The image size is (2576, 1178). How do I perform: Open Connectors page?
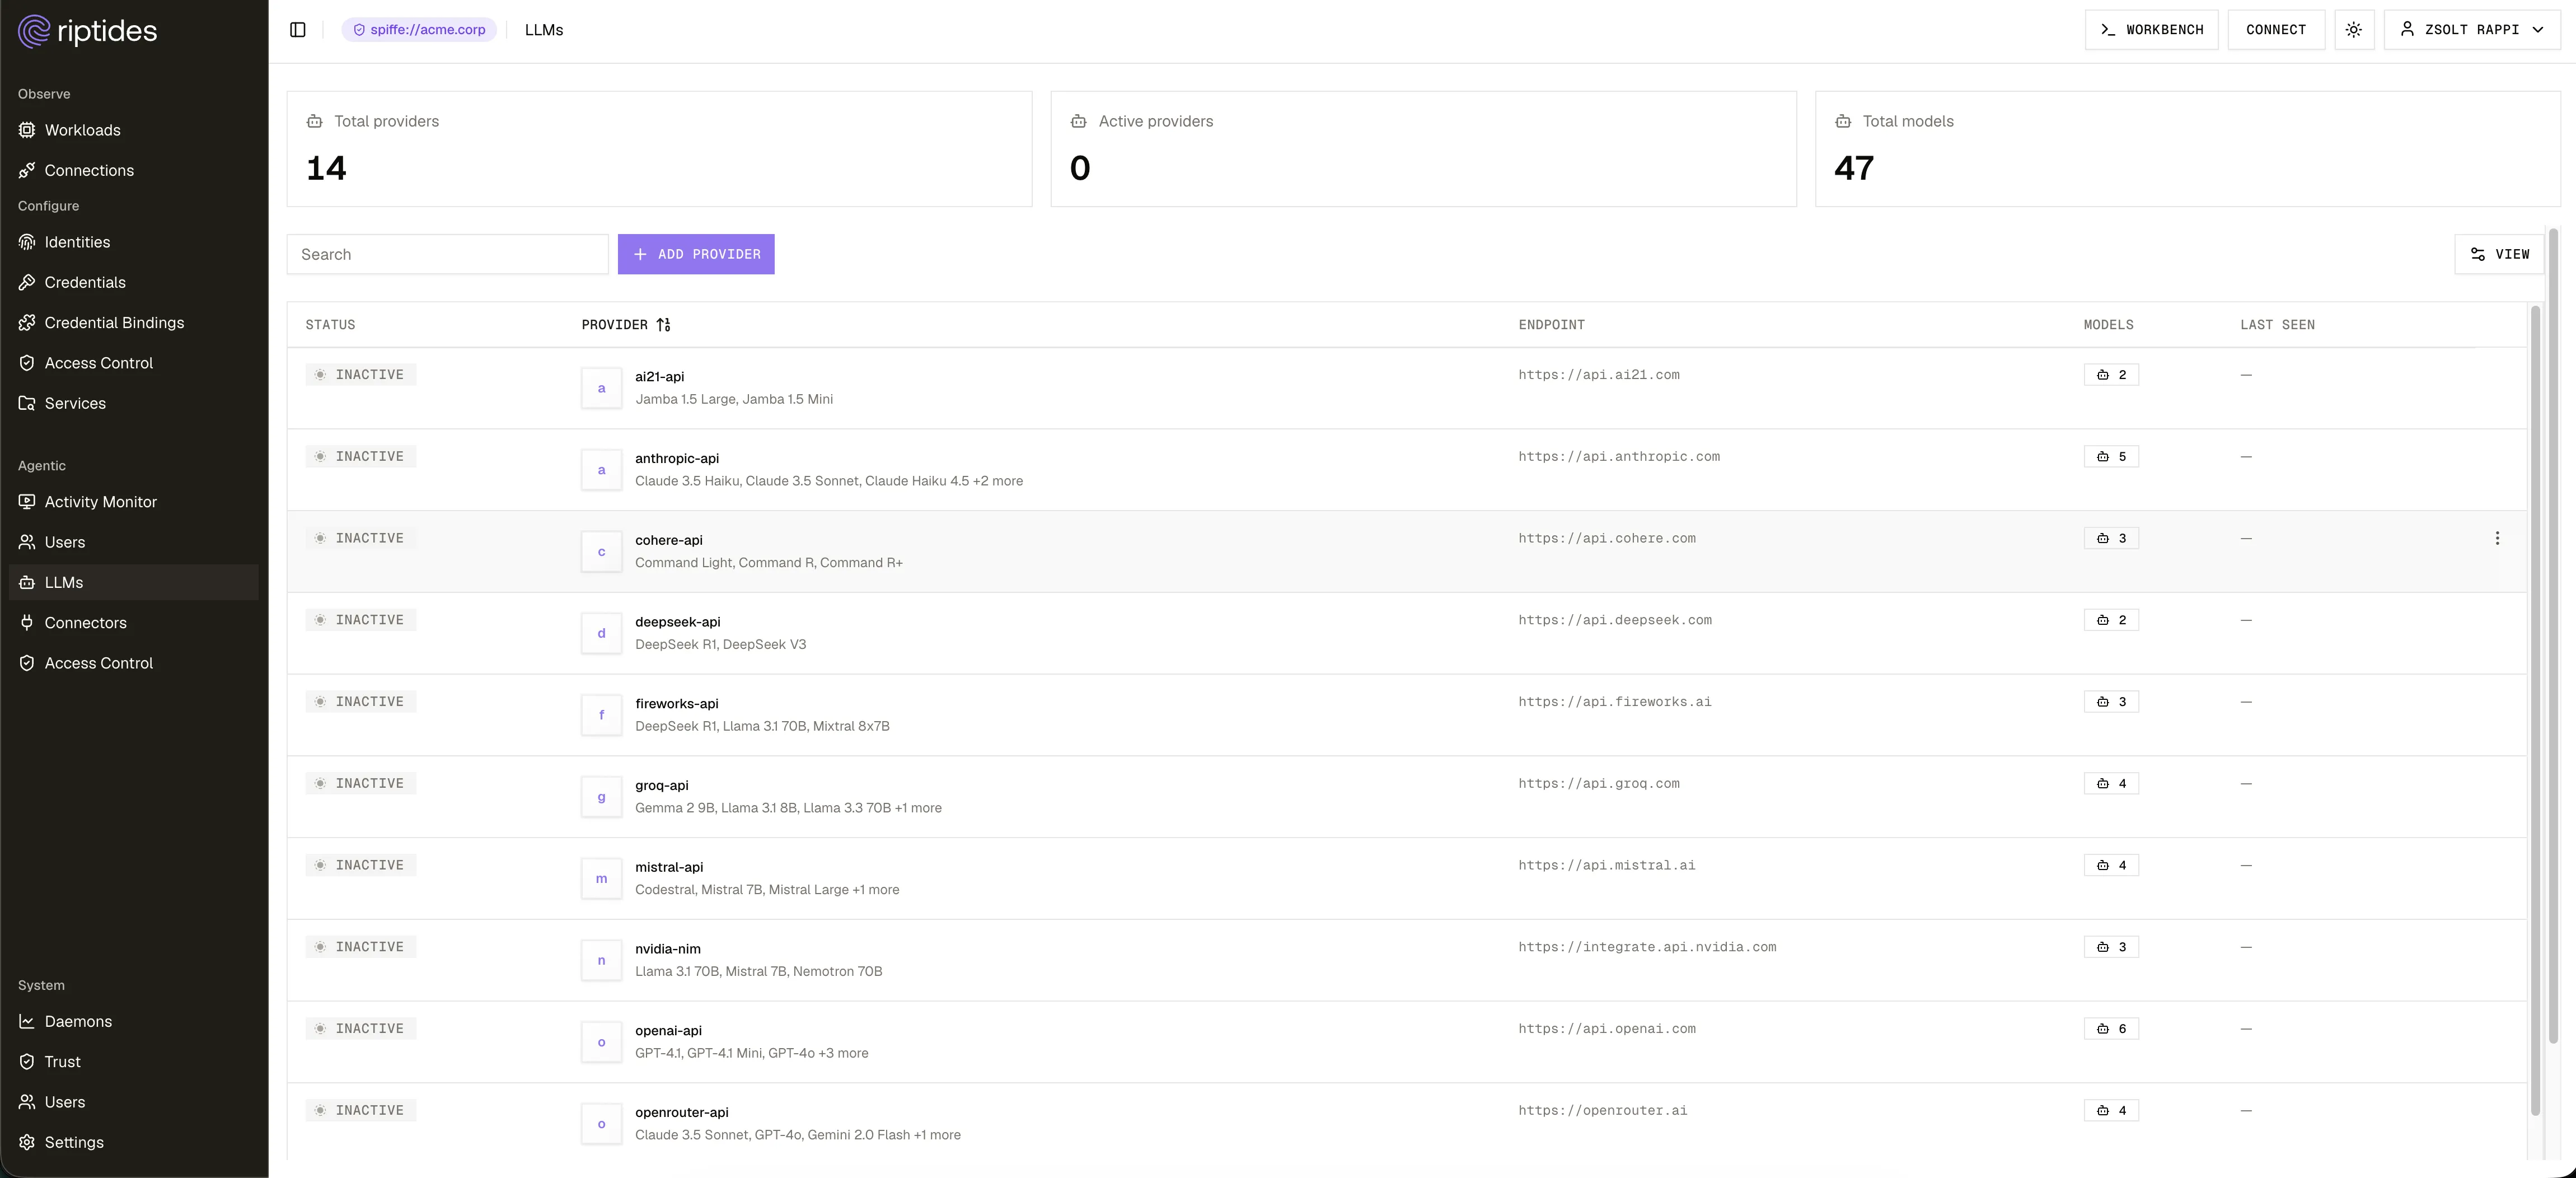tap(134, 622)
